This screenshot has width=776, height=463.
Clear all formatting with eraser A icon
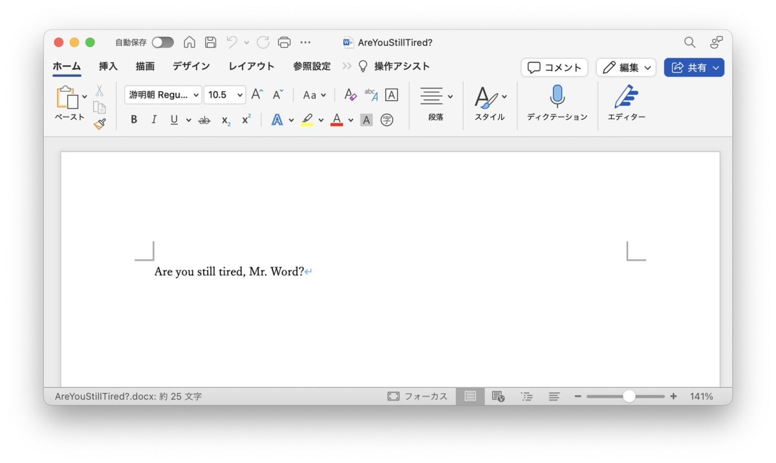coord(350,94)
